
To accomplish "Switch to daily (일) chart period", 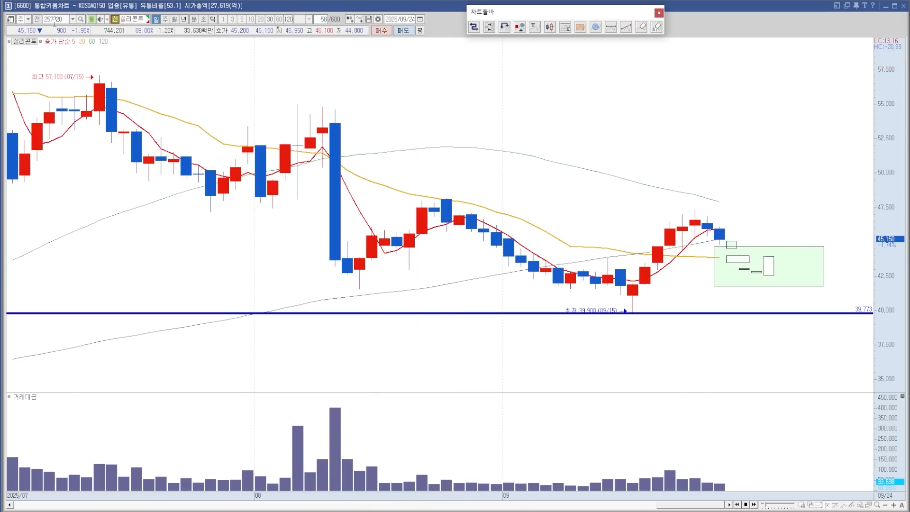I will [156, 19].
